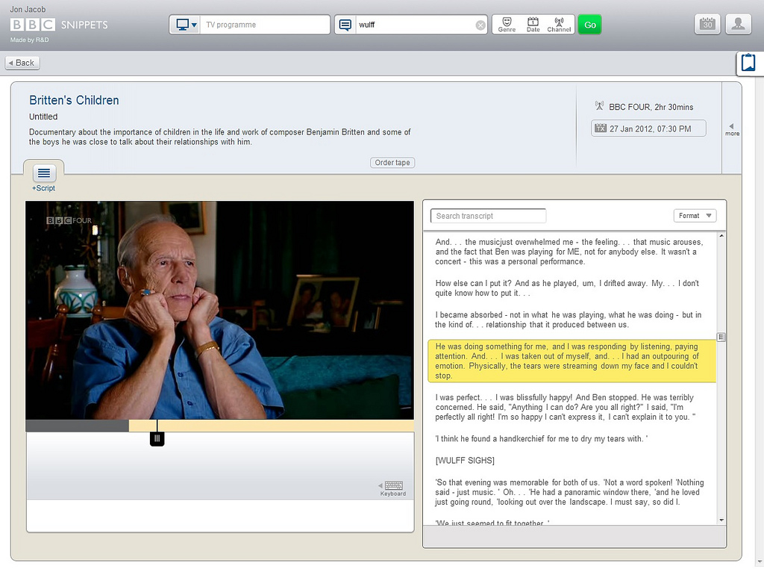Open the Date filter icon

point(533,25)
